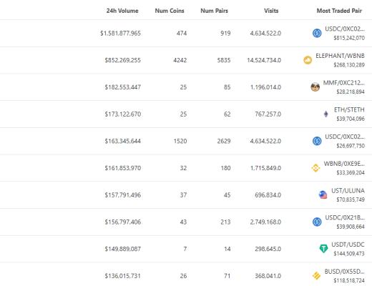Open the ELEPHANT/WBNB pair link

pyautogui.click(x=340, y=56)
